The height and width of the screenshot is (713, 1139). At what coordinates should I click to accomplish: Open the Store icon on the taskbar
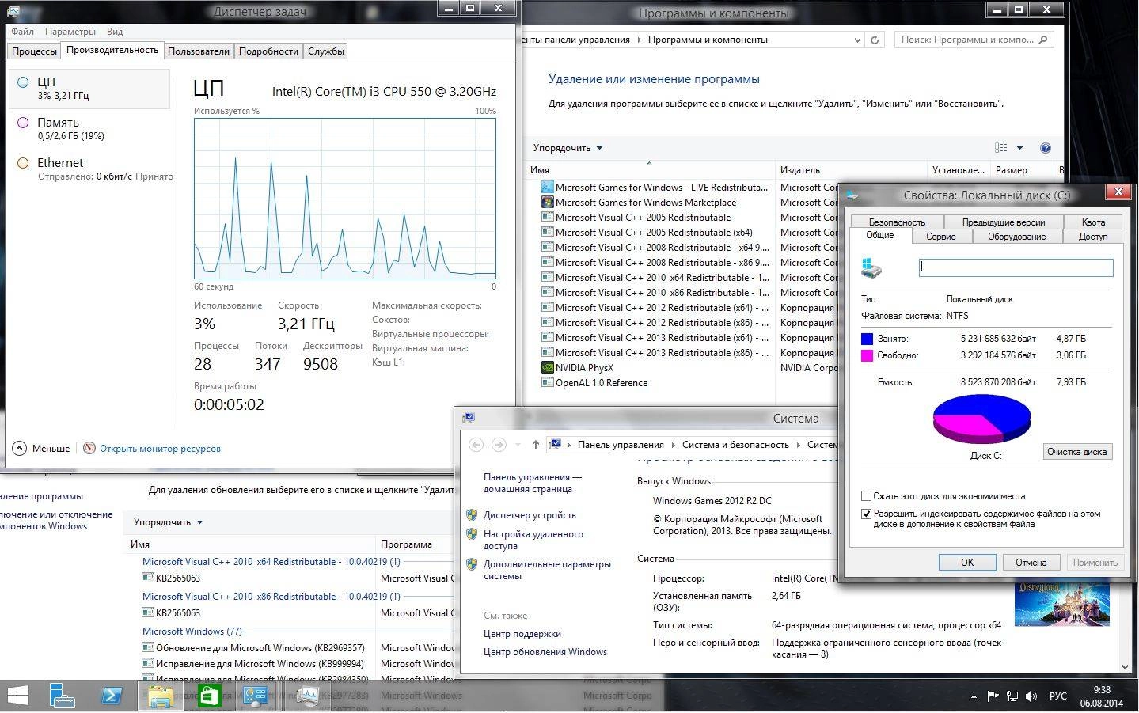pos(209,696)
